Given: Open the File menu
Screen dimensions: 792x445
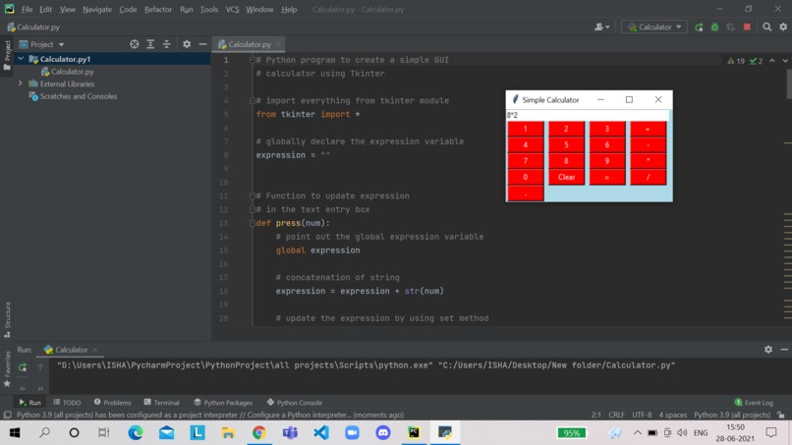Looking at the screenshot, I should (x=27, y=9).
